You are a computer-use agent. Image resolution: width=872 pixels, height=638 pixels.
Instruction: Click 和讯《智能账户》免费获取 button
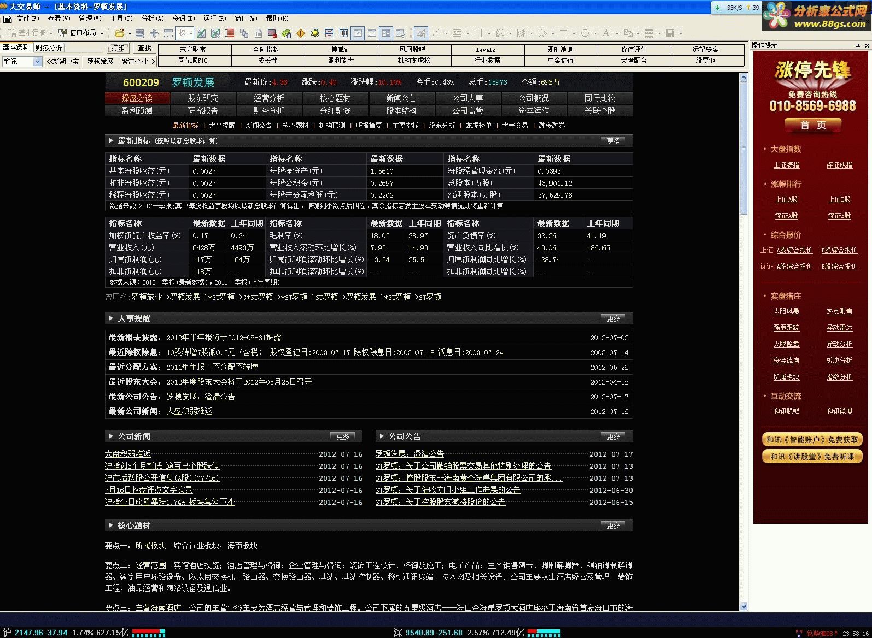[812, 440]
